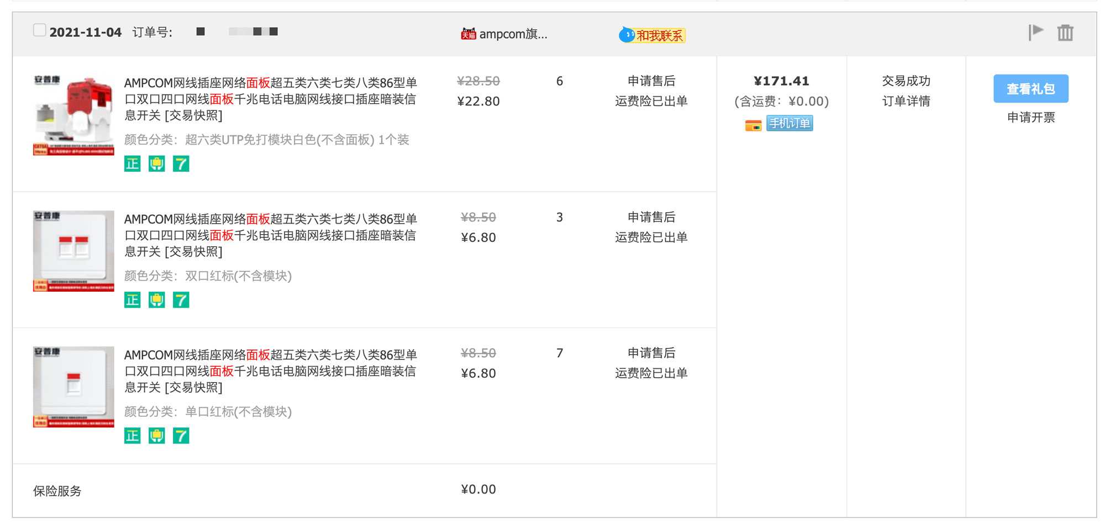Open 订单详情 order details
This screenshot has width=1105, height=523.
[x=906, y=101]
